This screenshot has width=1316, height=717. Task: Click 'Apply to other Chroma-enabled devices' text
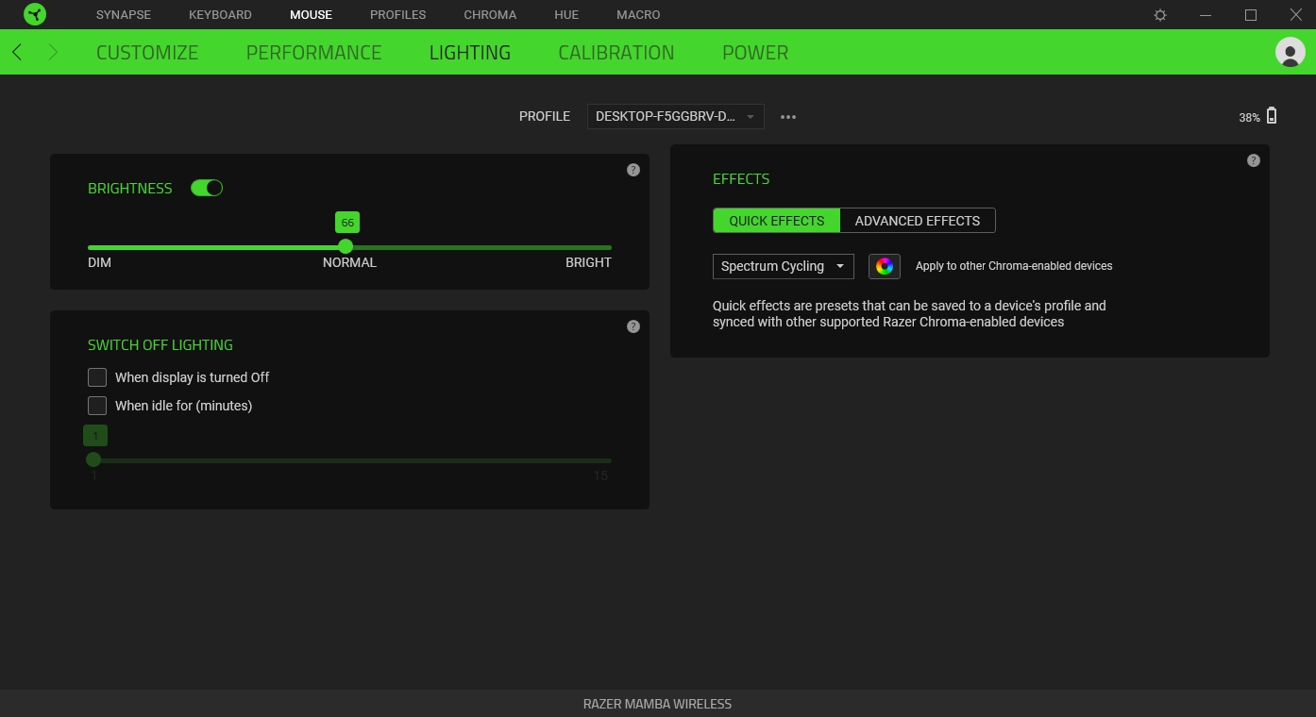point(1014,266)
